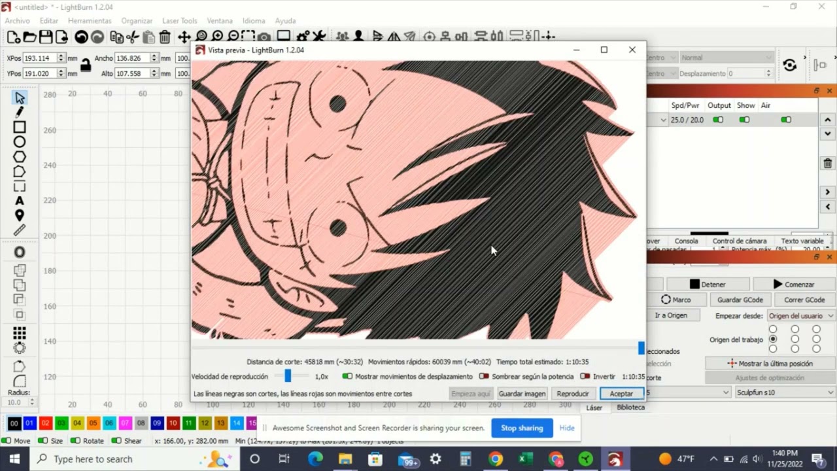Click the right arrow in cuts panel

click(x=828, y=192)
